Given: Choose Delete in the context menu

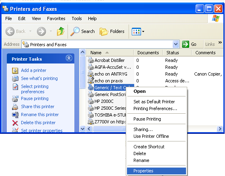Looking at the screenshot, I should pyautogui.click(x=156, y=153).
